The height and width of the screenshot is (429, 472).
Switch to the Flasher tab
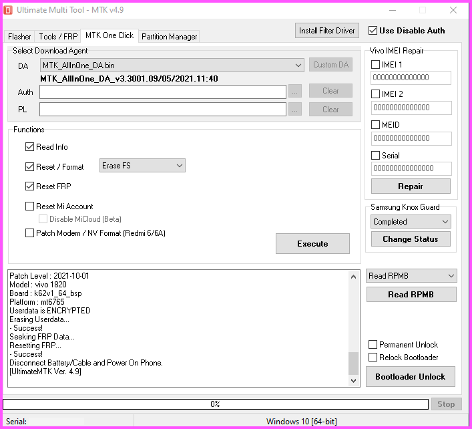pos(19,37)
